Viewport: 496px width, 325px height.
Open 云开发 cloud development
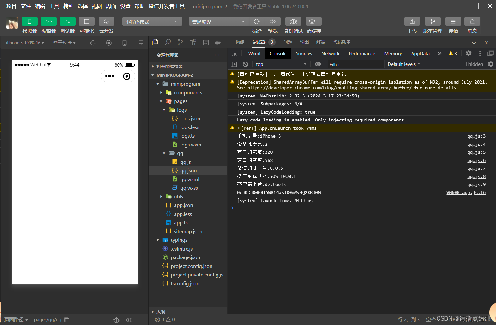tap(107, 21)
